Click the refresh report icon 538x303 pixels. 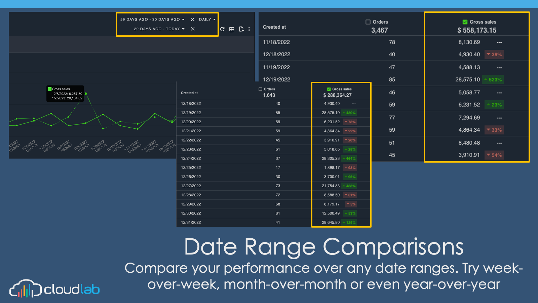tap(222, 29)
